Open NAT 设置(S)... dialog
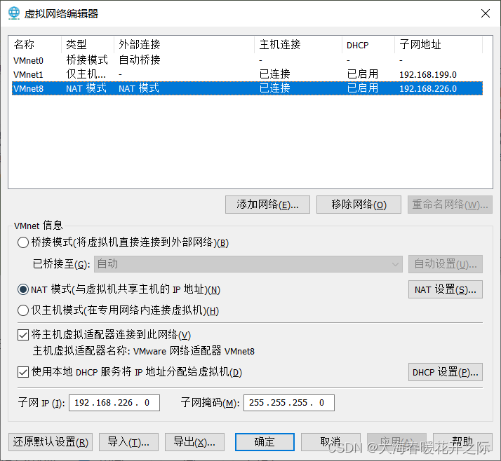 [445, 289]
